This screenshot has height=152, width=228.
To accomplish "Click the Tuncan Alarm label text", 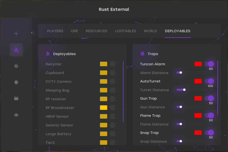I will (x=153, y=64).
